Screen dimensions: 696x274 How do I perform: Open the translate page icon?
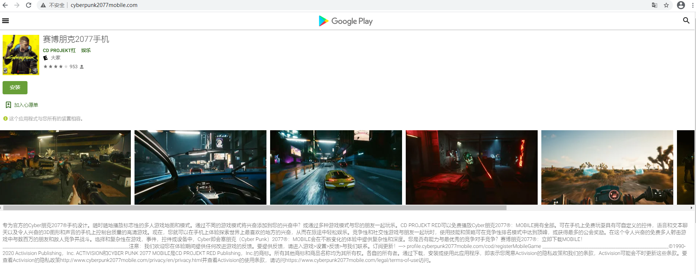655,5
